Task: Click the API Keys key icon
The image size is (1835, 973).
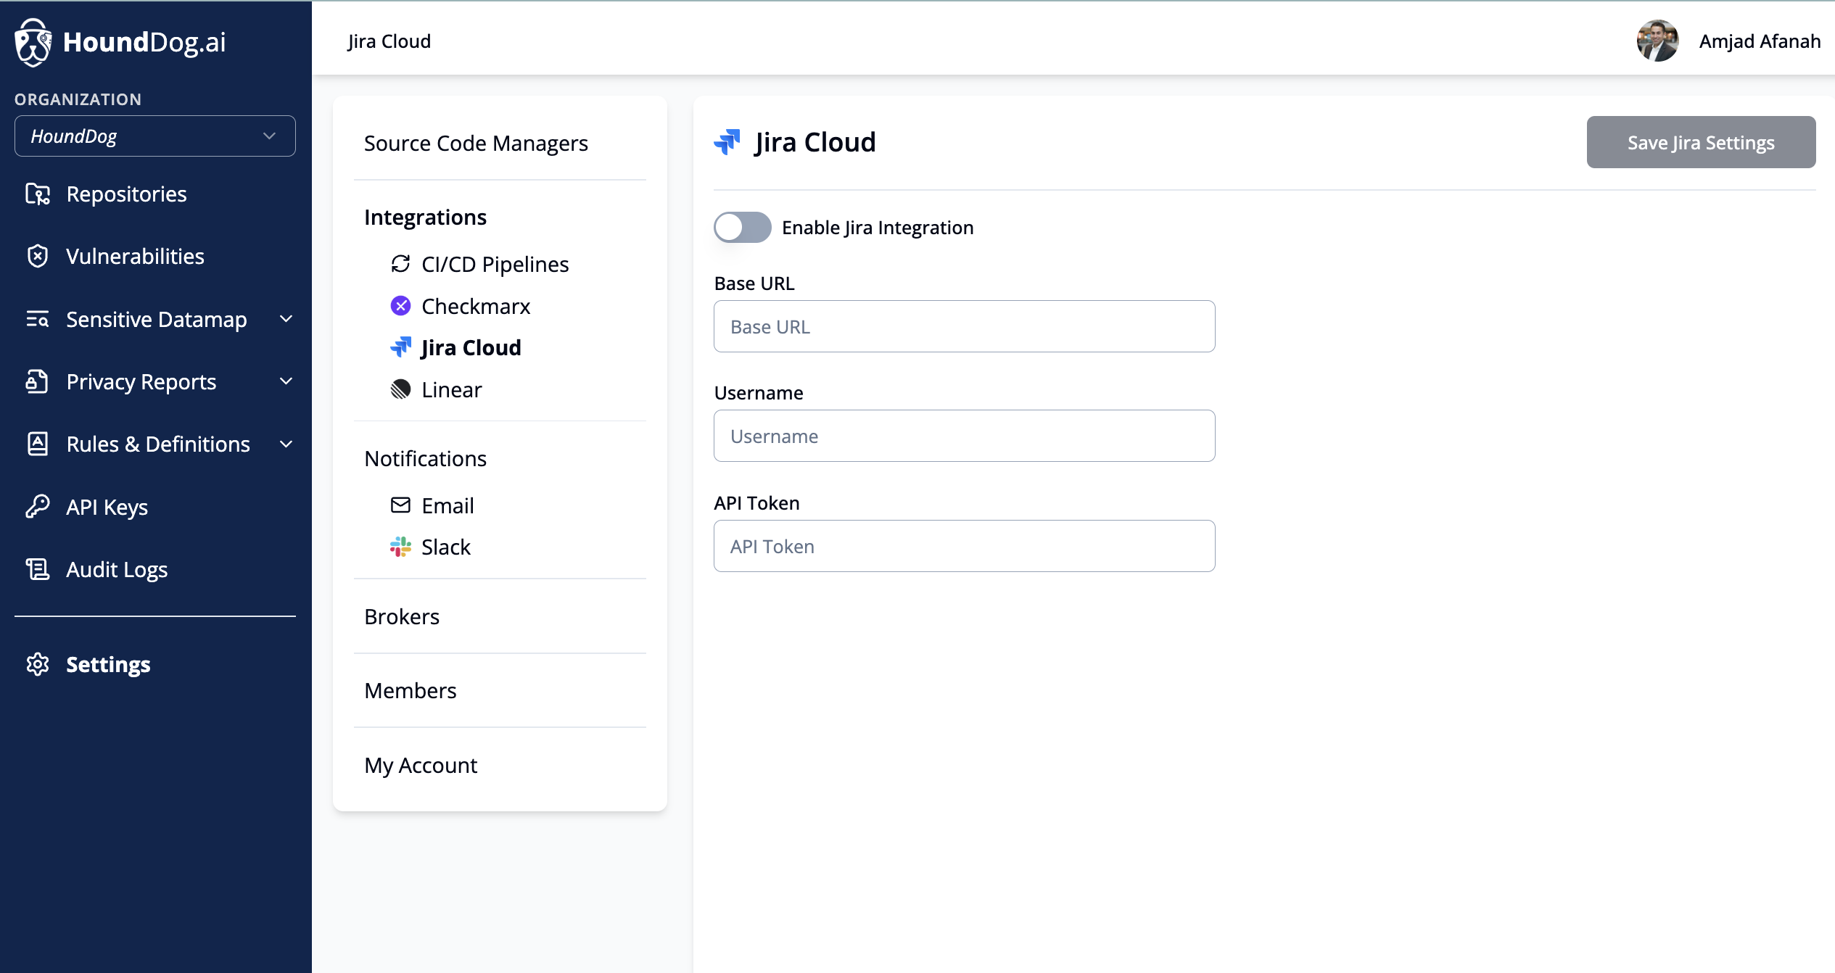Action: (37, 507)
